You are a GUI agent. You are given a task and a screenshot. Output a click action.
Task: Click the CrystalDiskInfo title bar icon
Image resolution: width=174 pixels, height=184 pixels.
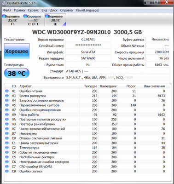pyautogui.click(x=4, y=3)
